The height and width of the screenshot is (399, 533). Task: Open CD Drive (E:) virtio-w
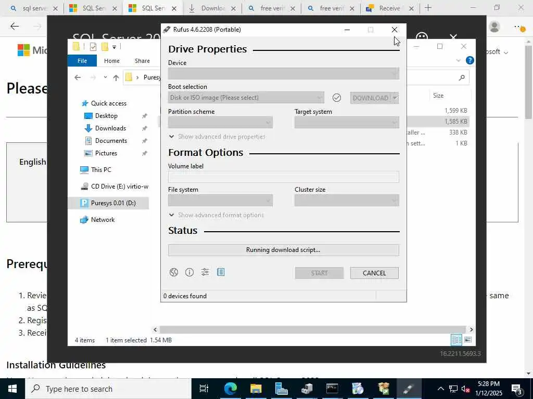pyautogui.click(x=115, y=187)
